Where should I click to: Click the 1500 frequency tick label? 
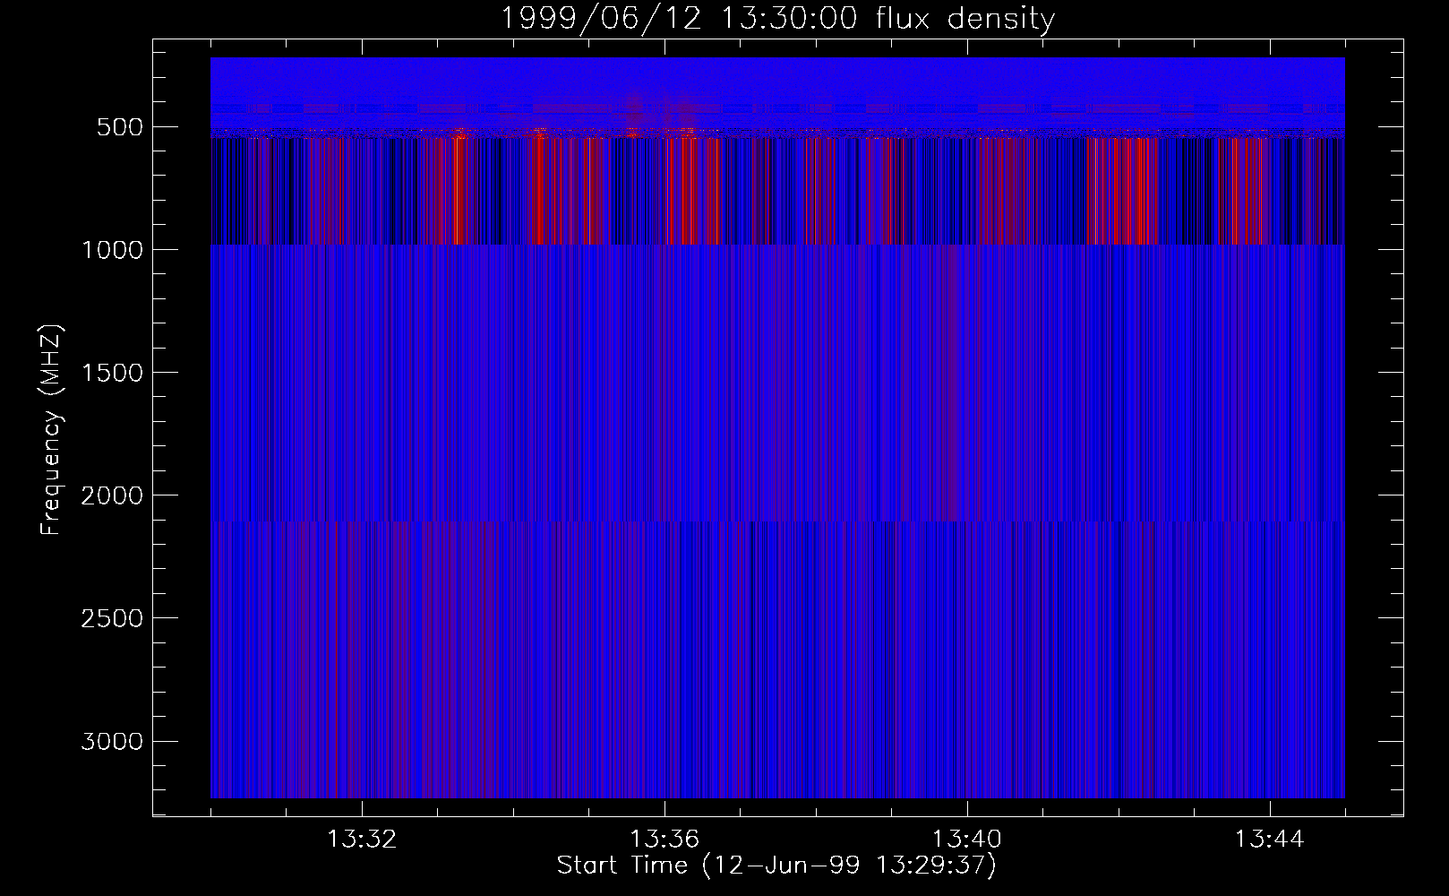[x=112, y=373]
